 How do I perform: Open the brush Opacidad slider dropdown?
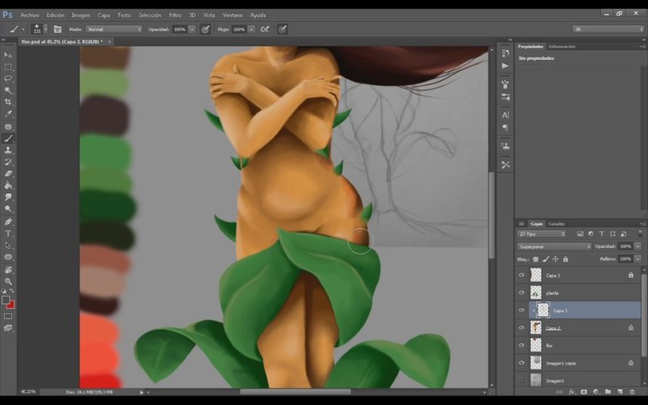[x=192, y=30]
